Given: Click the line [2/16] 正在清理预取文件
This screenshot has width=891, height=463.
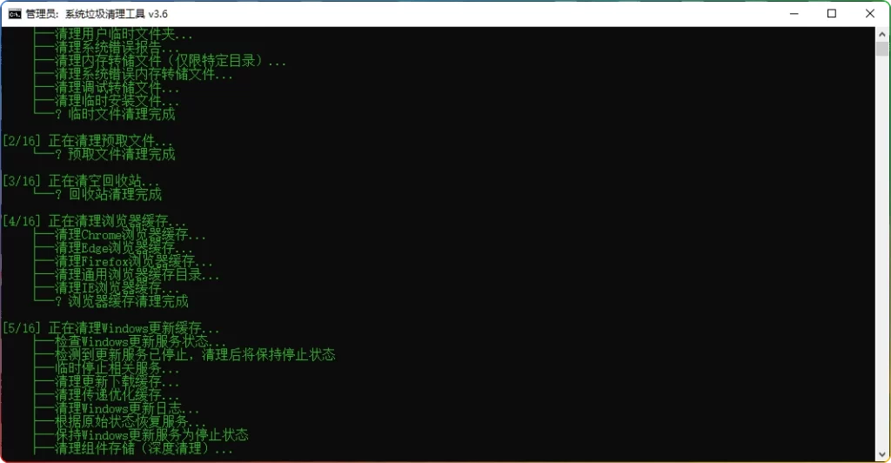Looking at the screenshot, I should point(88,140).
